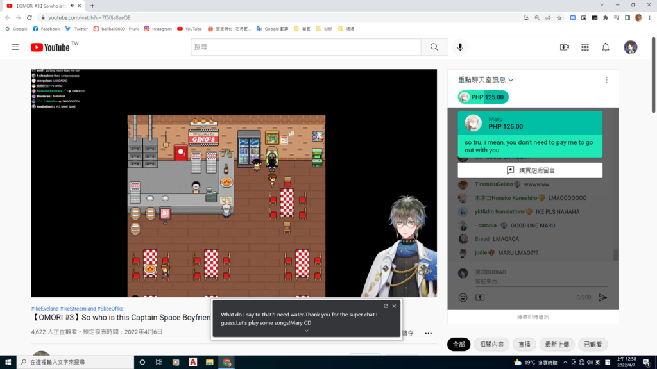The width and height of the screenshot is (657, 369).
Task: Open a new browser tab
Action: [x=92, y=6]
